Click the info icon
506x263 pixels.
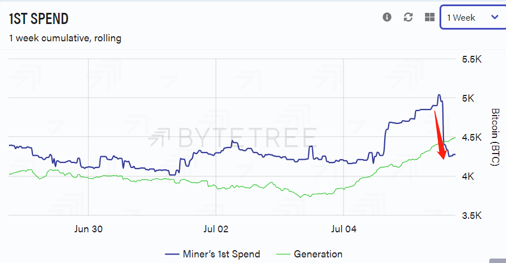coord(387,17)
